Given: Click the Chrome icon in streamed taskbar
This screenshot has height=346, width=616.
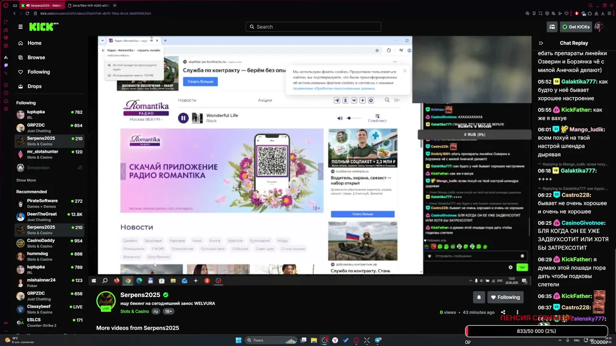Looking at the screenshot, I should [x=128, y=281].
